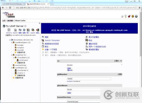This screenshot has height=103, width=142.
Task: Collapse the cn=sudoers tree node
Action: 14,58
